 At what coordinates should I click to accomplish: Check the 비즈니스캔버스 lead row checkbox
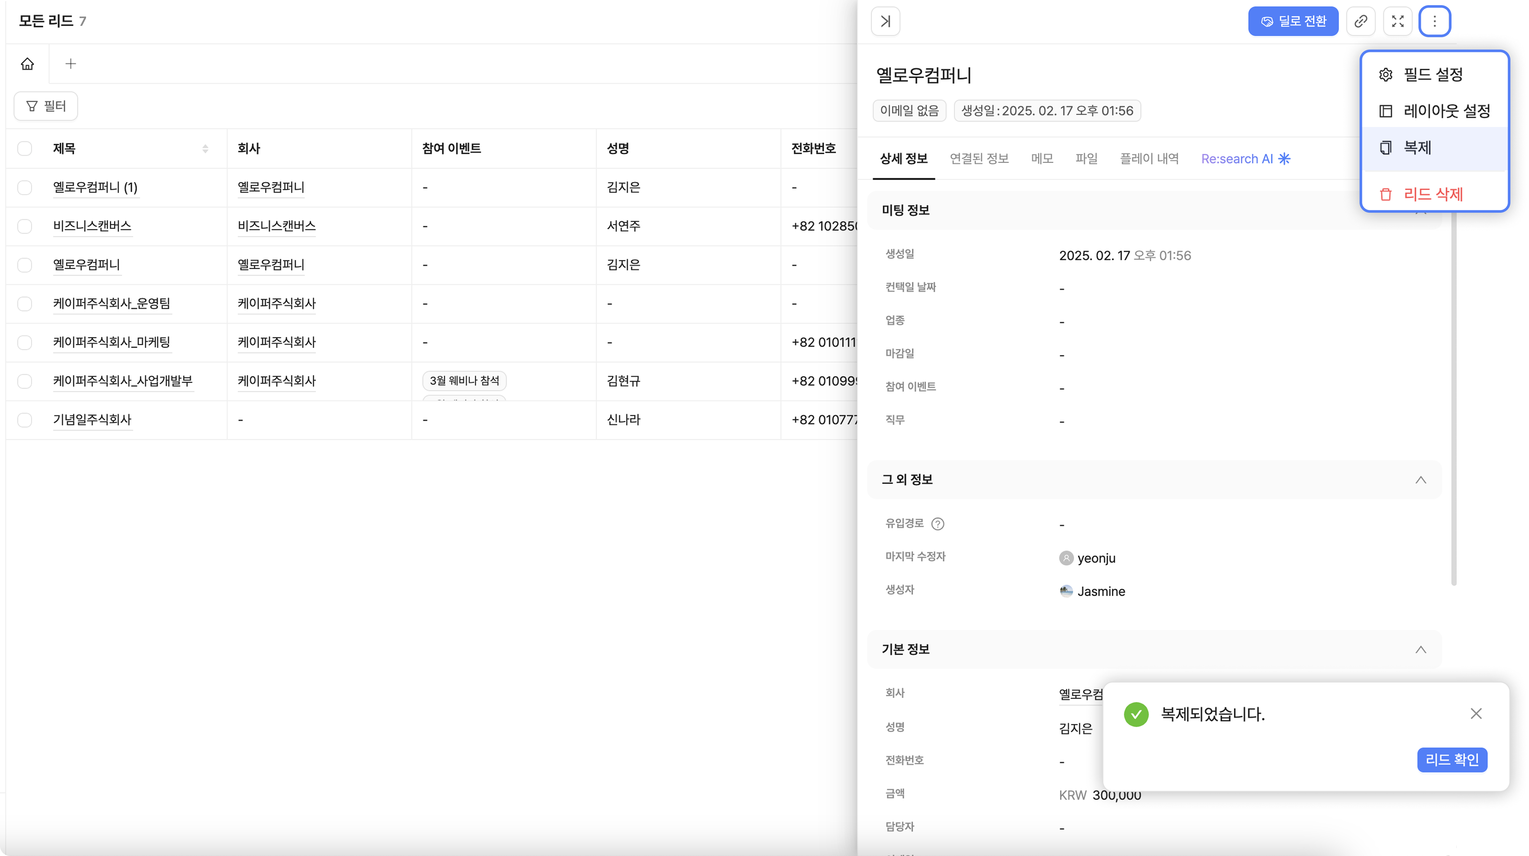click(x=24, y=226)
